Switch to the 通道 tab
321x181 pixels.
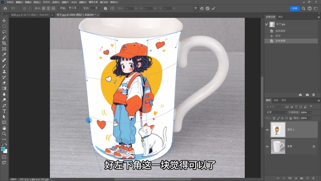pyautogui.click(x=276, y=100)
